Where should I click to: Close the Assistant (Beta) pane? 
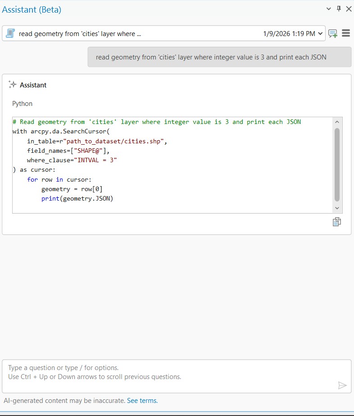348,9
